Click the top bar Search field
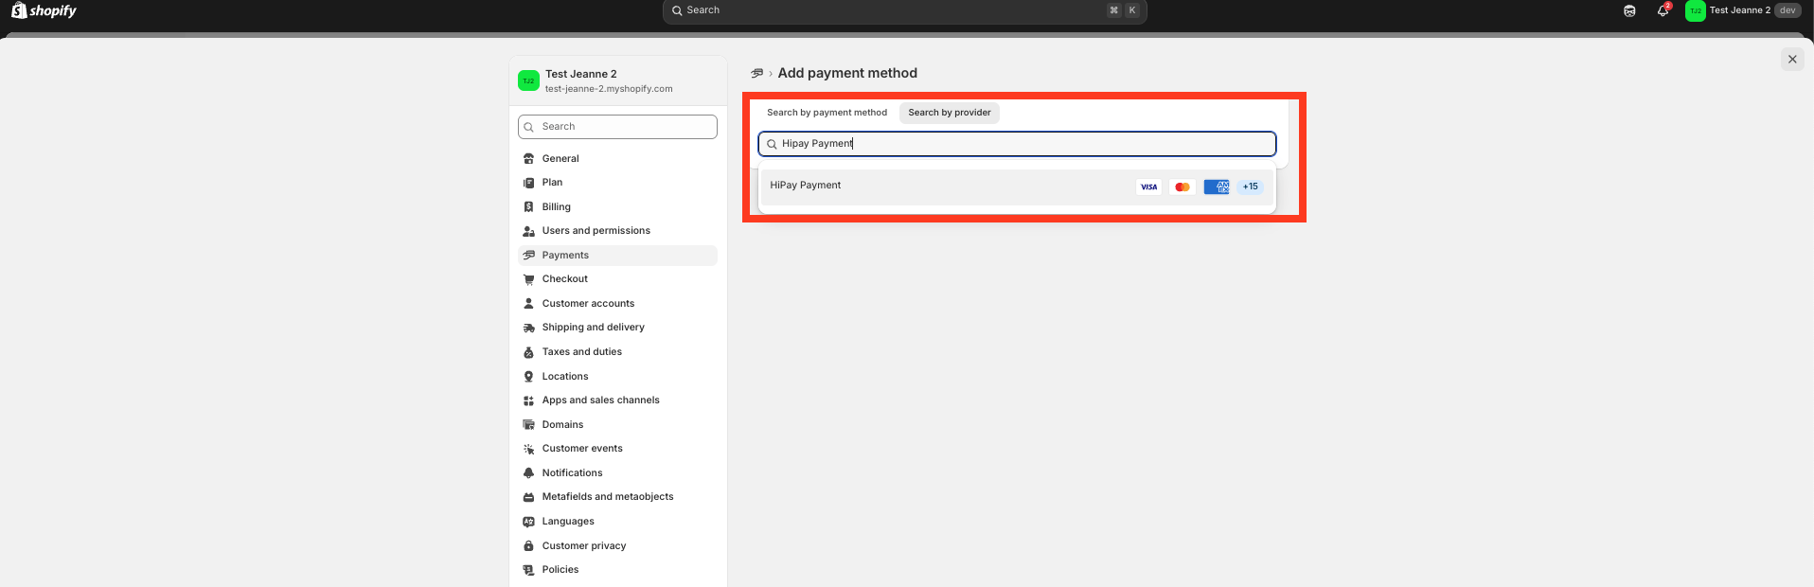The height and width of the screenshot is (587, 1814). 904,10
